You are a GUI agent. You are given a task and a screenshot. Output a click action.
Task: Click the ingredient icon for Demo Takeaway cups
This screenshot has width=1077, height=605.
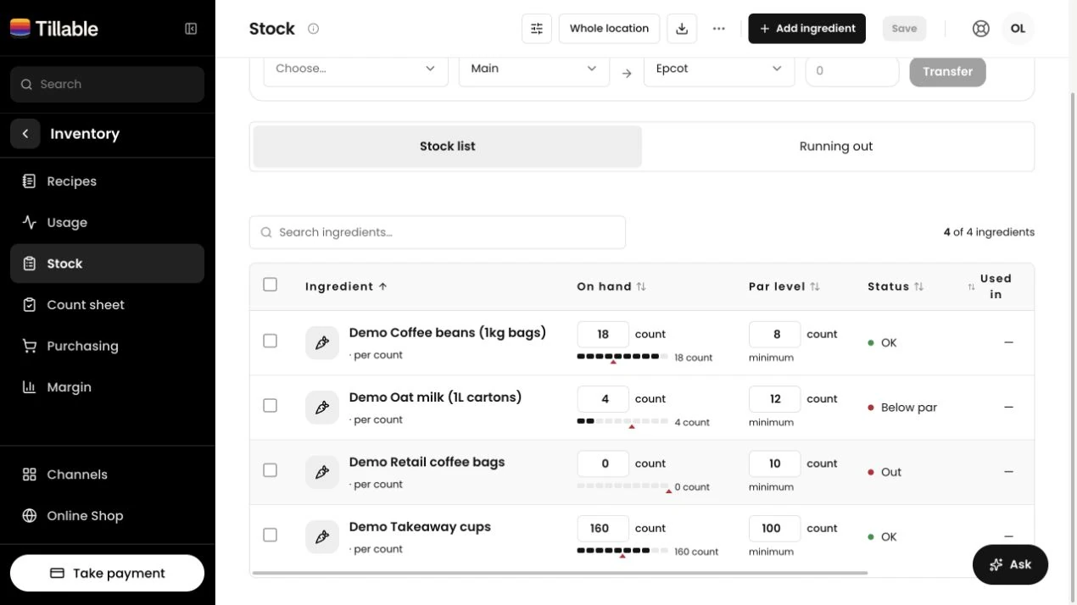coord(322,537)
